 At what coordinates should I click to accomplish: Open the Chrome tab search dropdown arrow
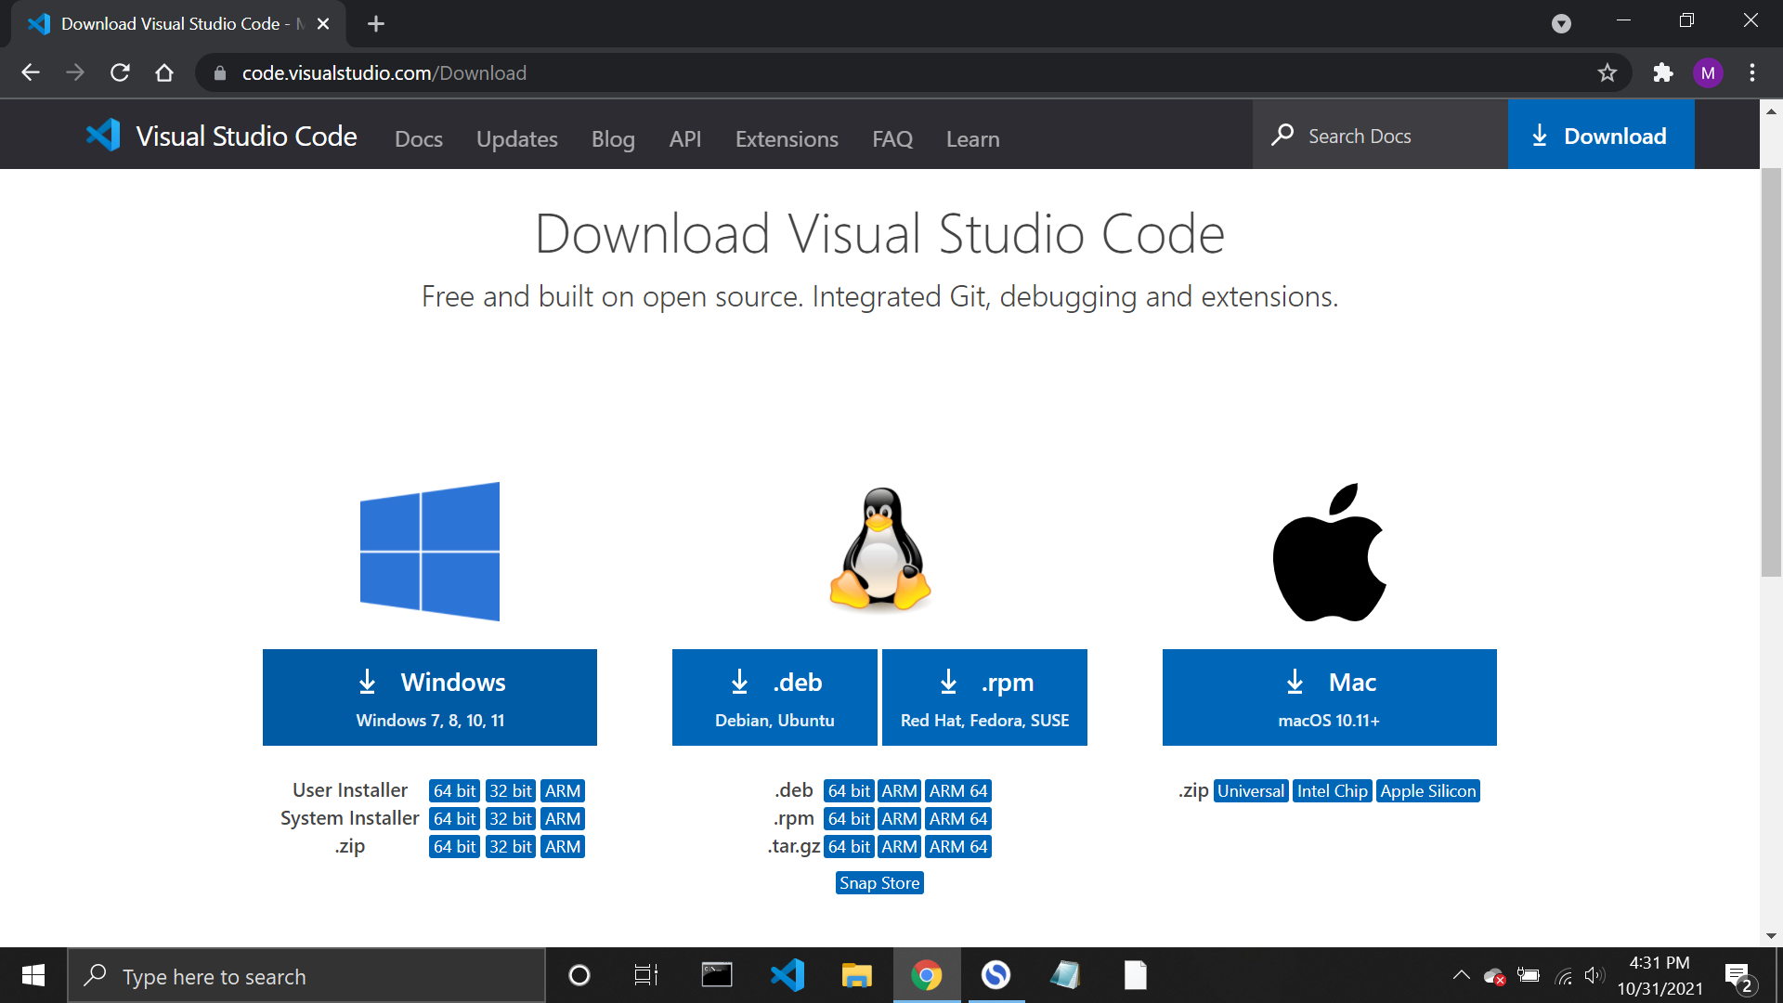click(x=1562, y=24)
